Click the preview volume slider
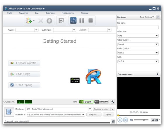 pos(141,120)
